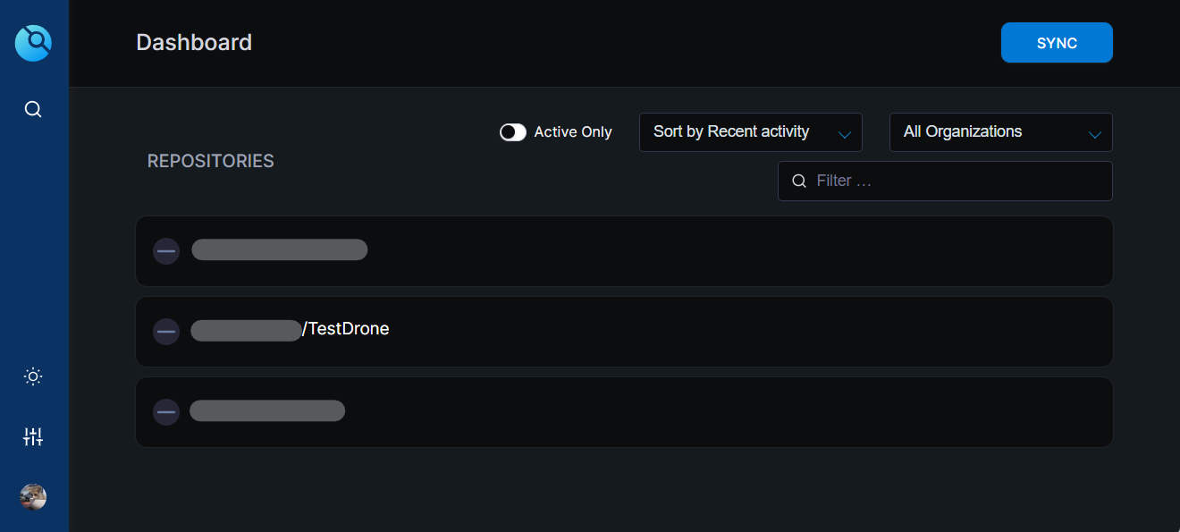Click the status icon of the third repository

click(166, 412)
